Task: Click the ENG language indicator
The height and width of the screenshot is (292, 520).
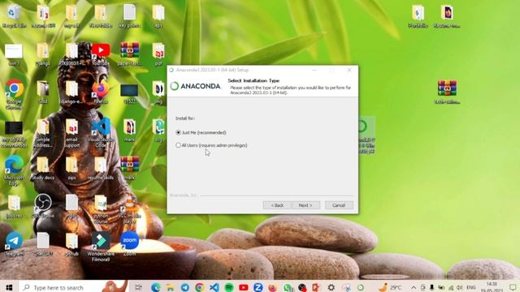Action: tap(471, 287)
